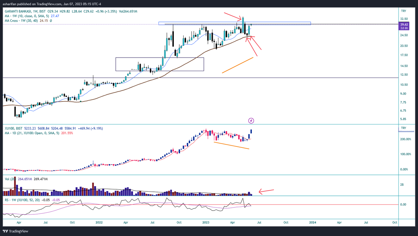
Task: Click the 14.50 price axis label
Action: 404,66
